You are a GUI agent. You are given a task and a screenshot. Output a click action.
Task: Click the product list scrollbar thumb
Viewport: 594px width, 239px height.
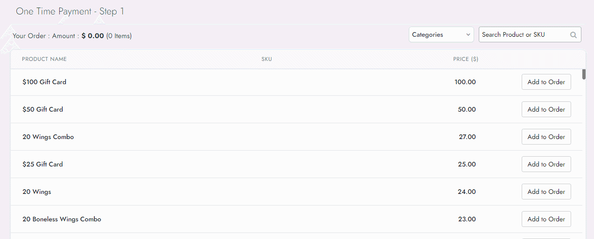point(584,74)
